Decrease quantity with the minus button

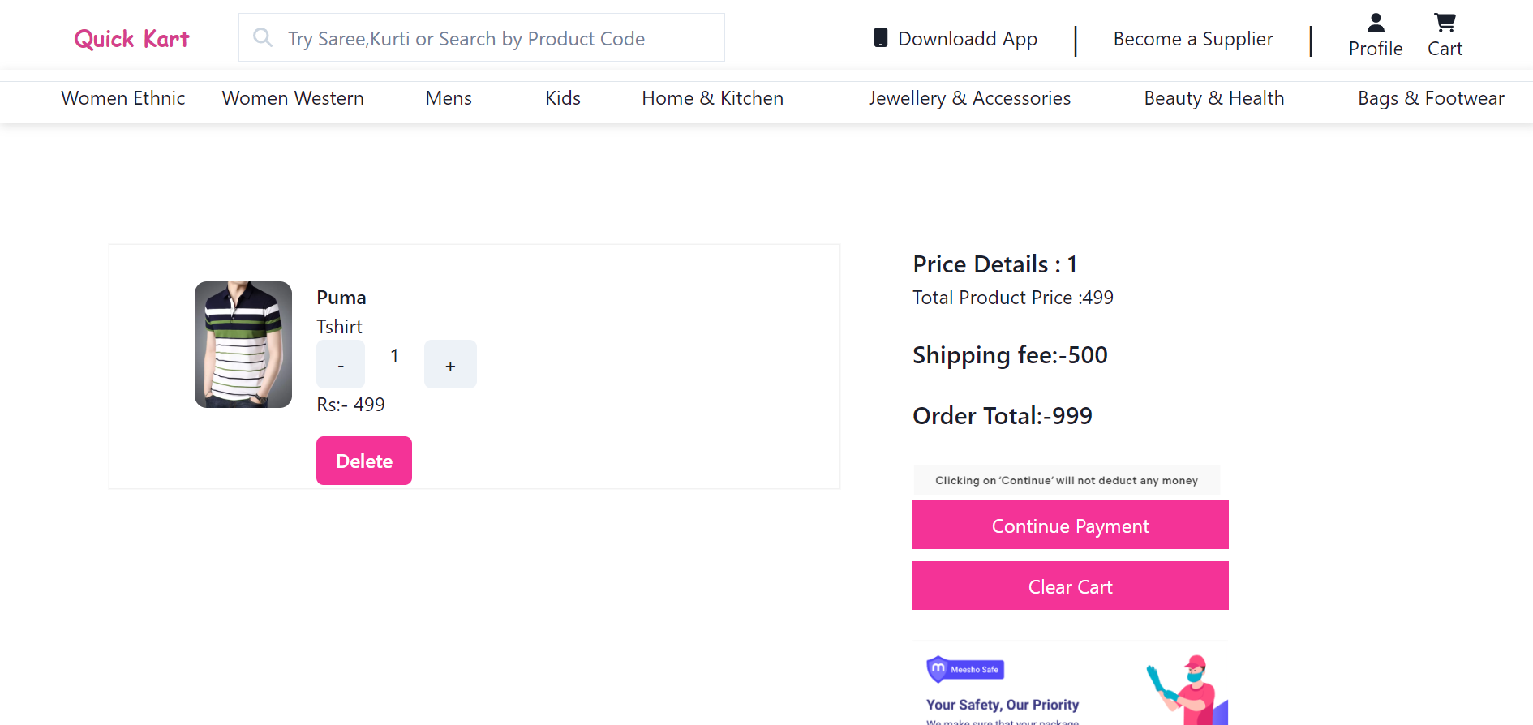pos(340,364)
